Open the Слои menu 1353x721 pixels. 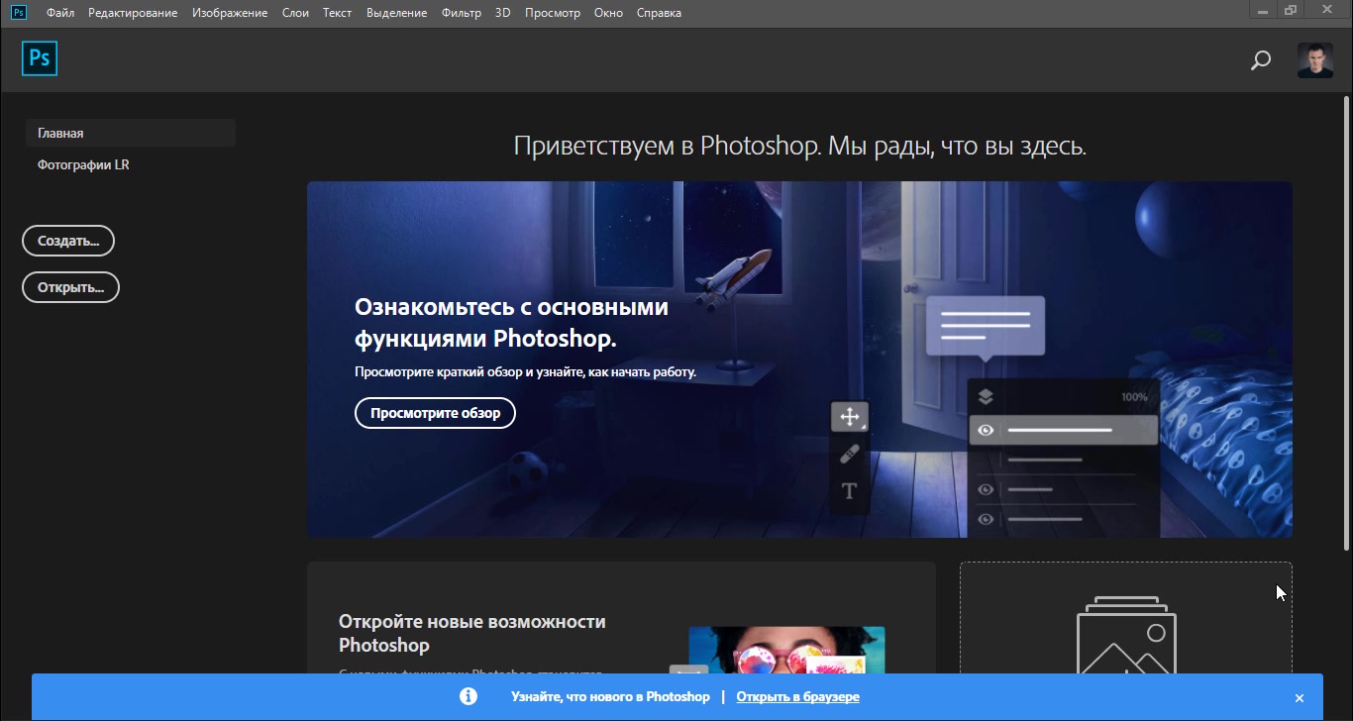point(295,13)
